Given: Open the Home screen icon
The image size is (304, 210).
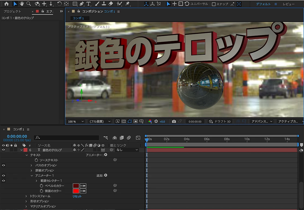Looking at the screenshot, I should click(6, 4).
